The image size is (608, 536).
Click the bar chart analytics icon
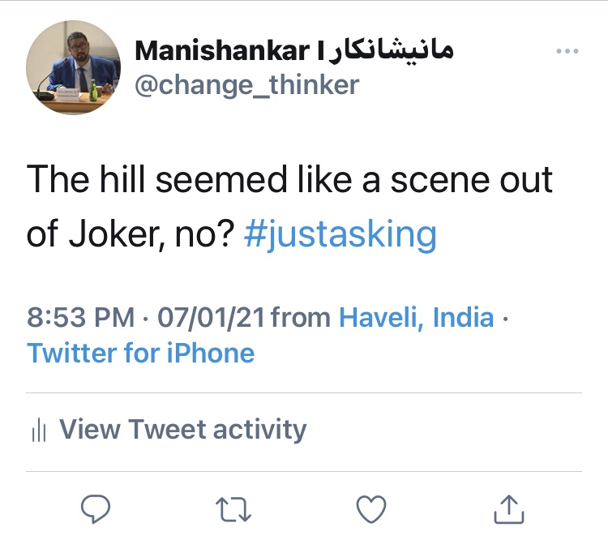[38, 430]
